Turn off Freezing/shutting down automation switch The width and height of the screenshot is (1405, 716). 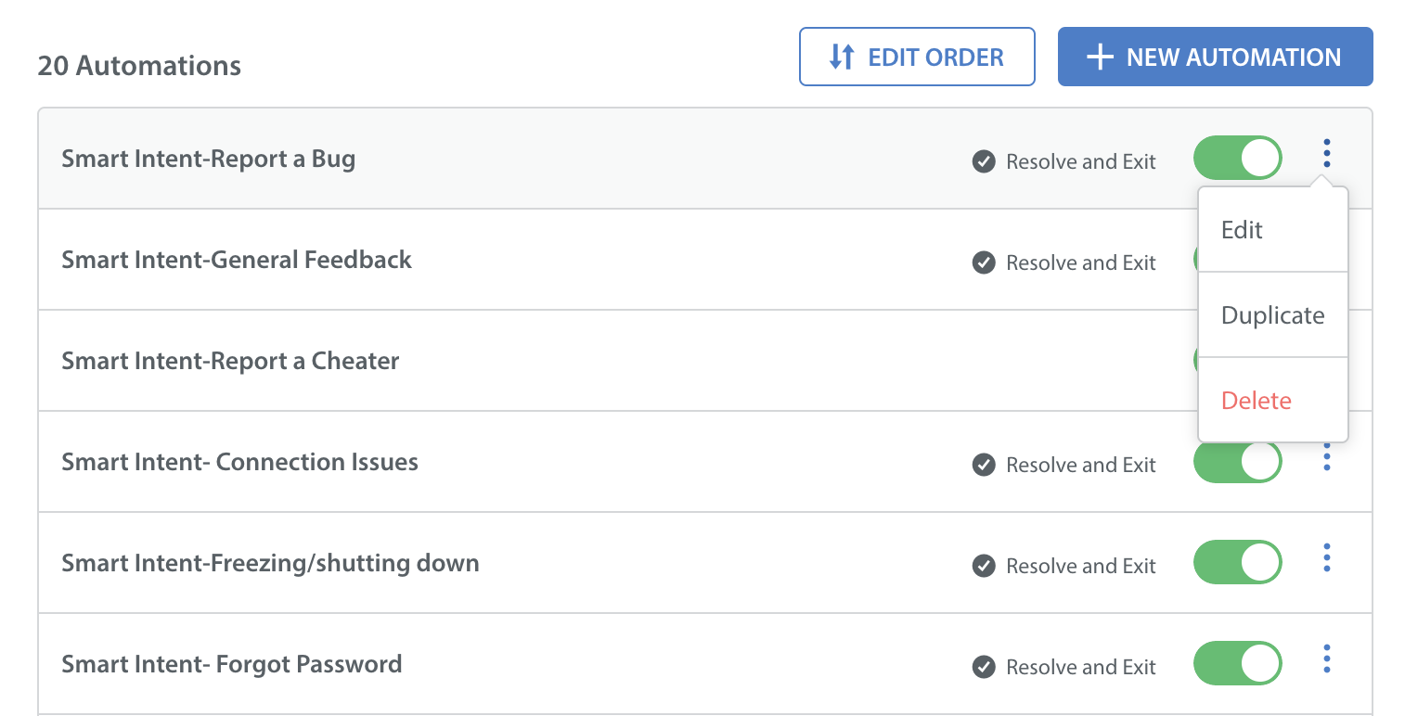[1238, 562]
